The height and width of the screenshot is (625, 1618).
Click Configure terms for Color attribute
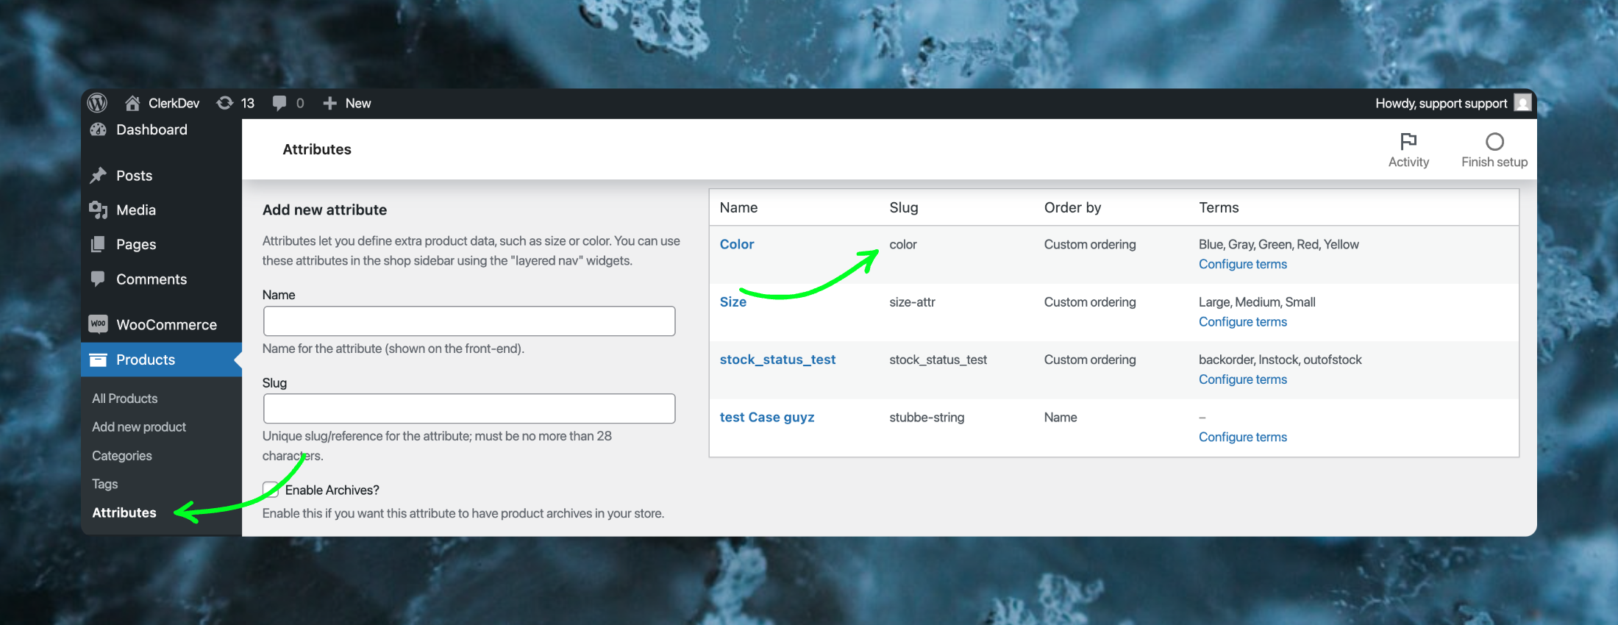click(x=1242, y=264)
